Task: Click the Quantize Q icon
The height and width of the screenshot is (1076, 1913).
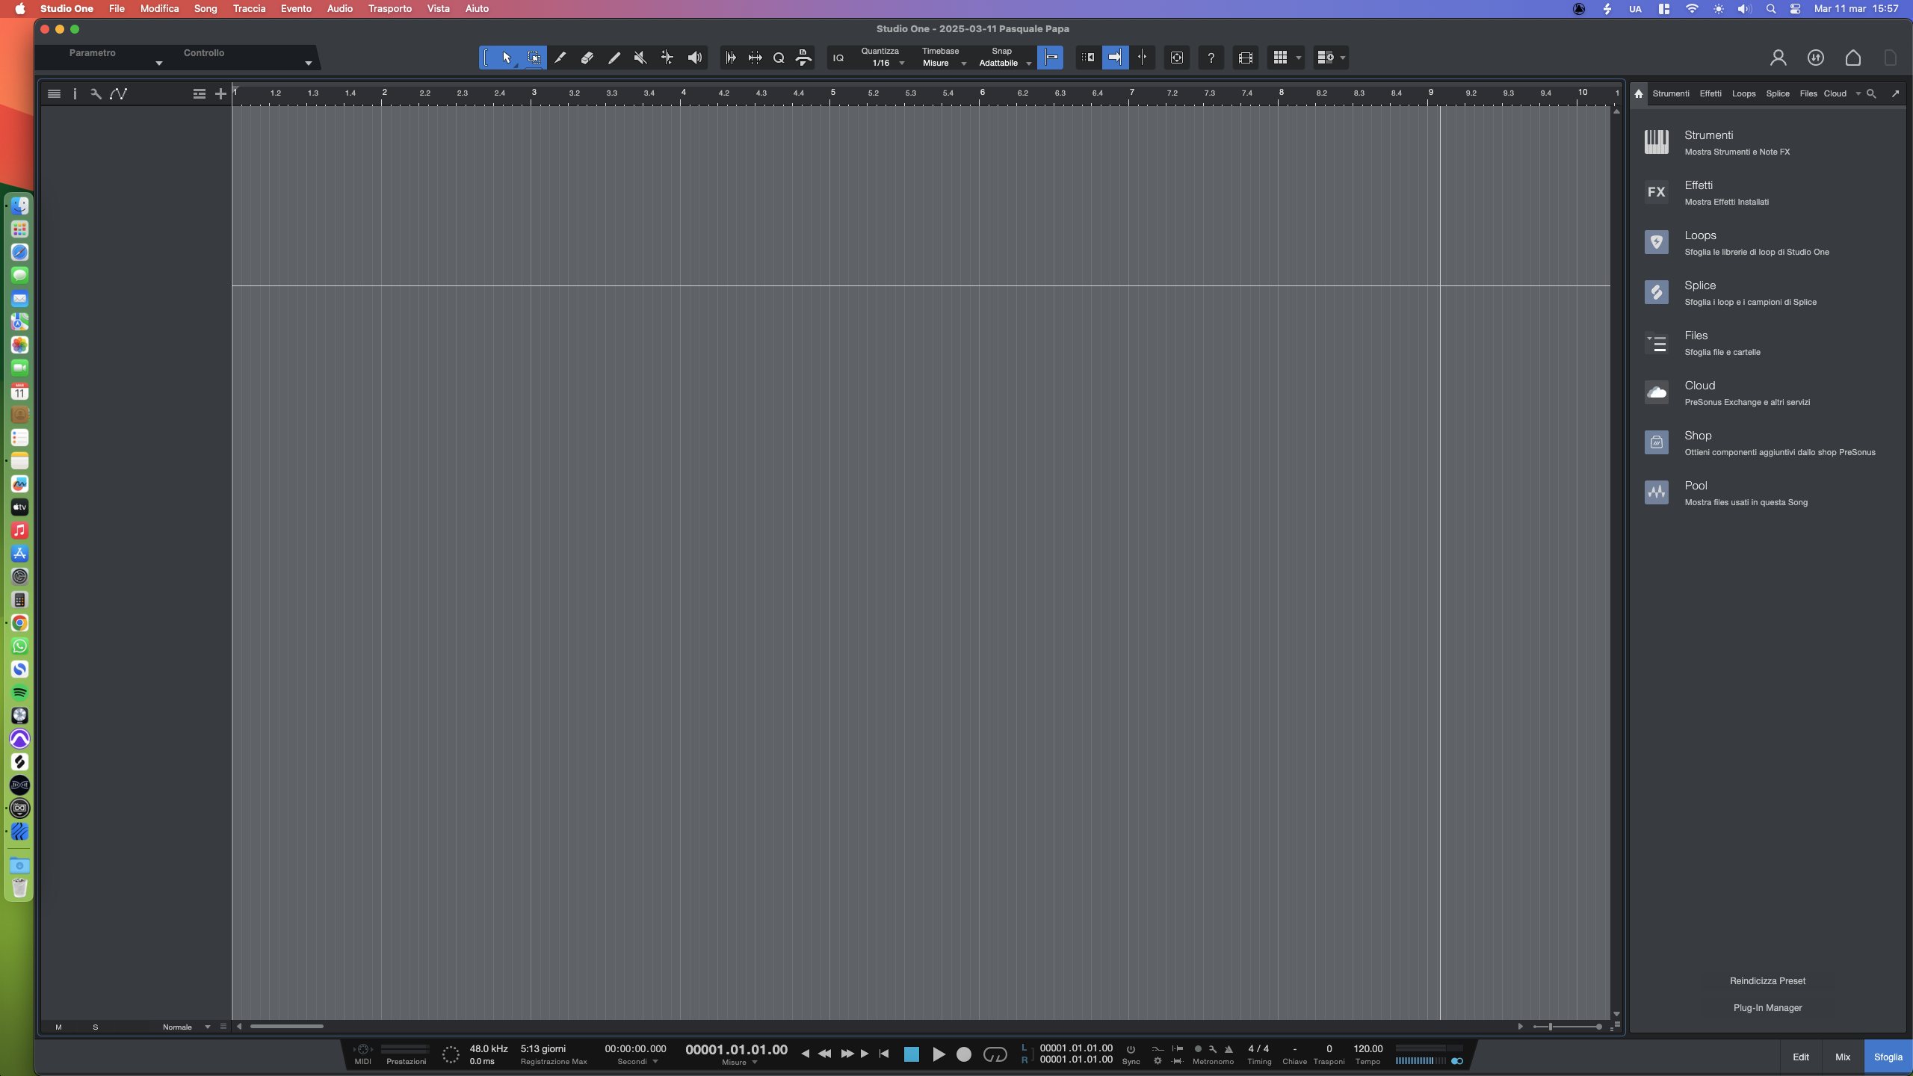Action: pos(779,58)
